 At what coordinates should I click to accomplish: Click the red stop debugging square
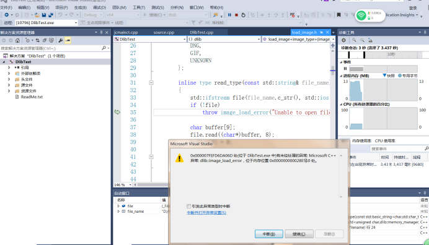coord(236,15)
